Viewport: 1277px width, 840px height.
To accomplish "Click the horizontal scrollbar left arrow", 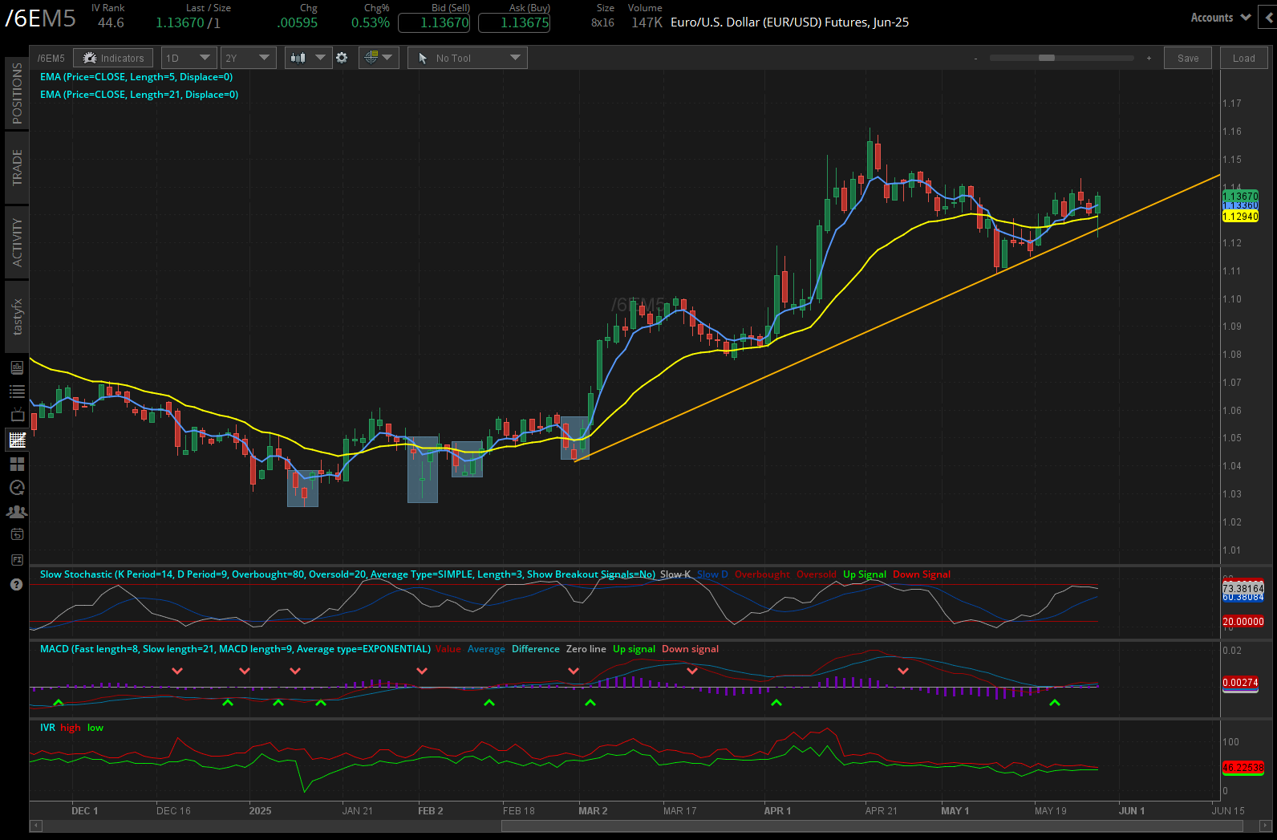I will click(35, 826).
